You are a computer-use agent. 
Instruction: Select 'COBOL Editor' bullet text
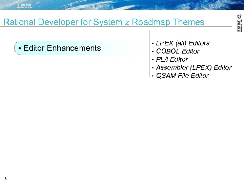[178, 51]
